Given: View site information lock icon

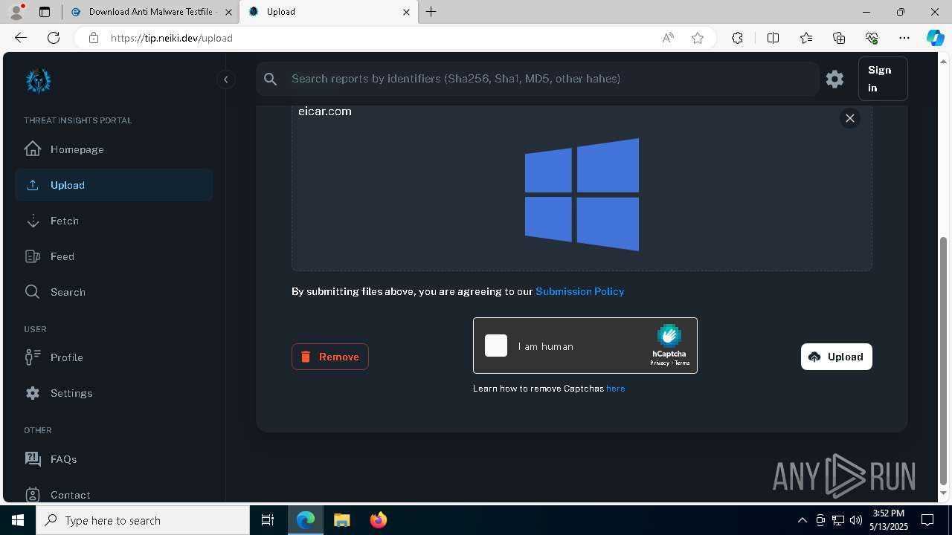Looking at the screenshot, I should (x=94, y=38).
